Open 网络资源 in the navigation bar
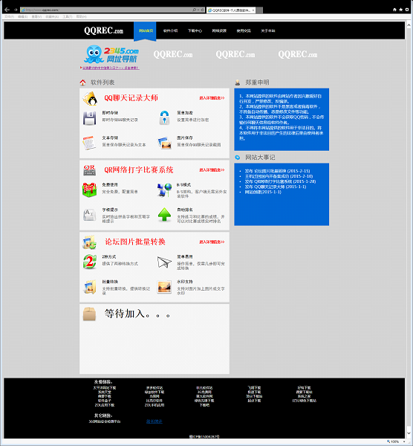The height and width of the screenshot is (446, 413). coord(219,30)
